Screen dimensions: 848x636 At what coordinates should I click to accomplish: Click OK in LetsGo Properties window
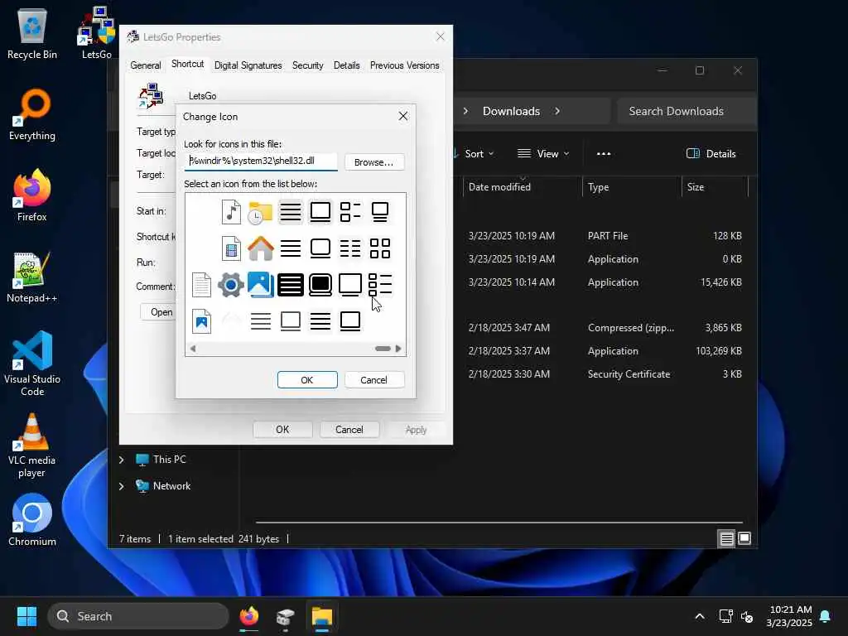282,430
